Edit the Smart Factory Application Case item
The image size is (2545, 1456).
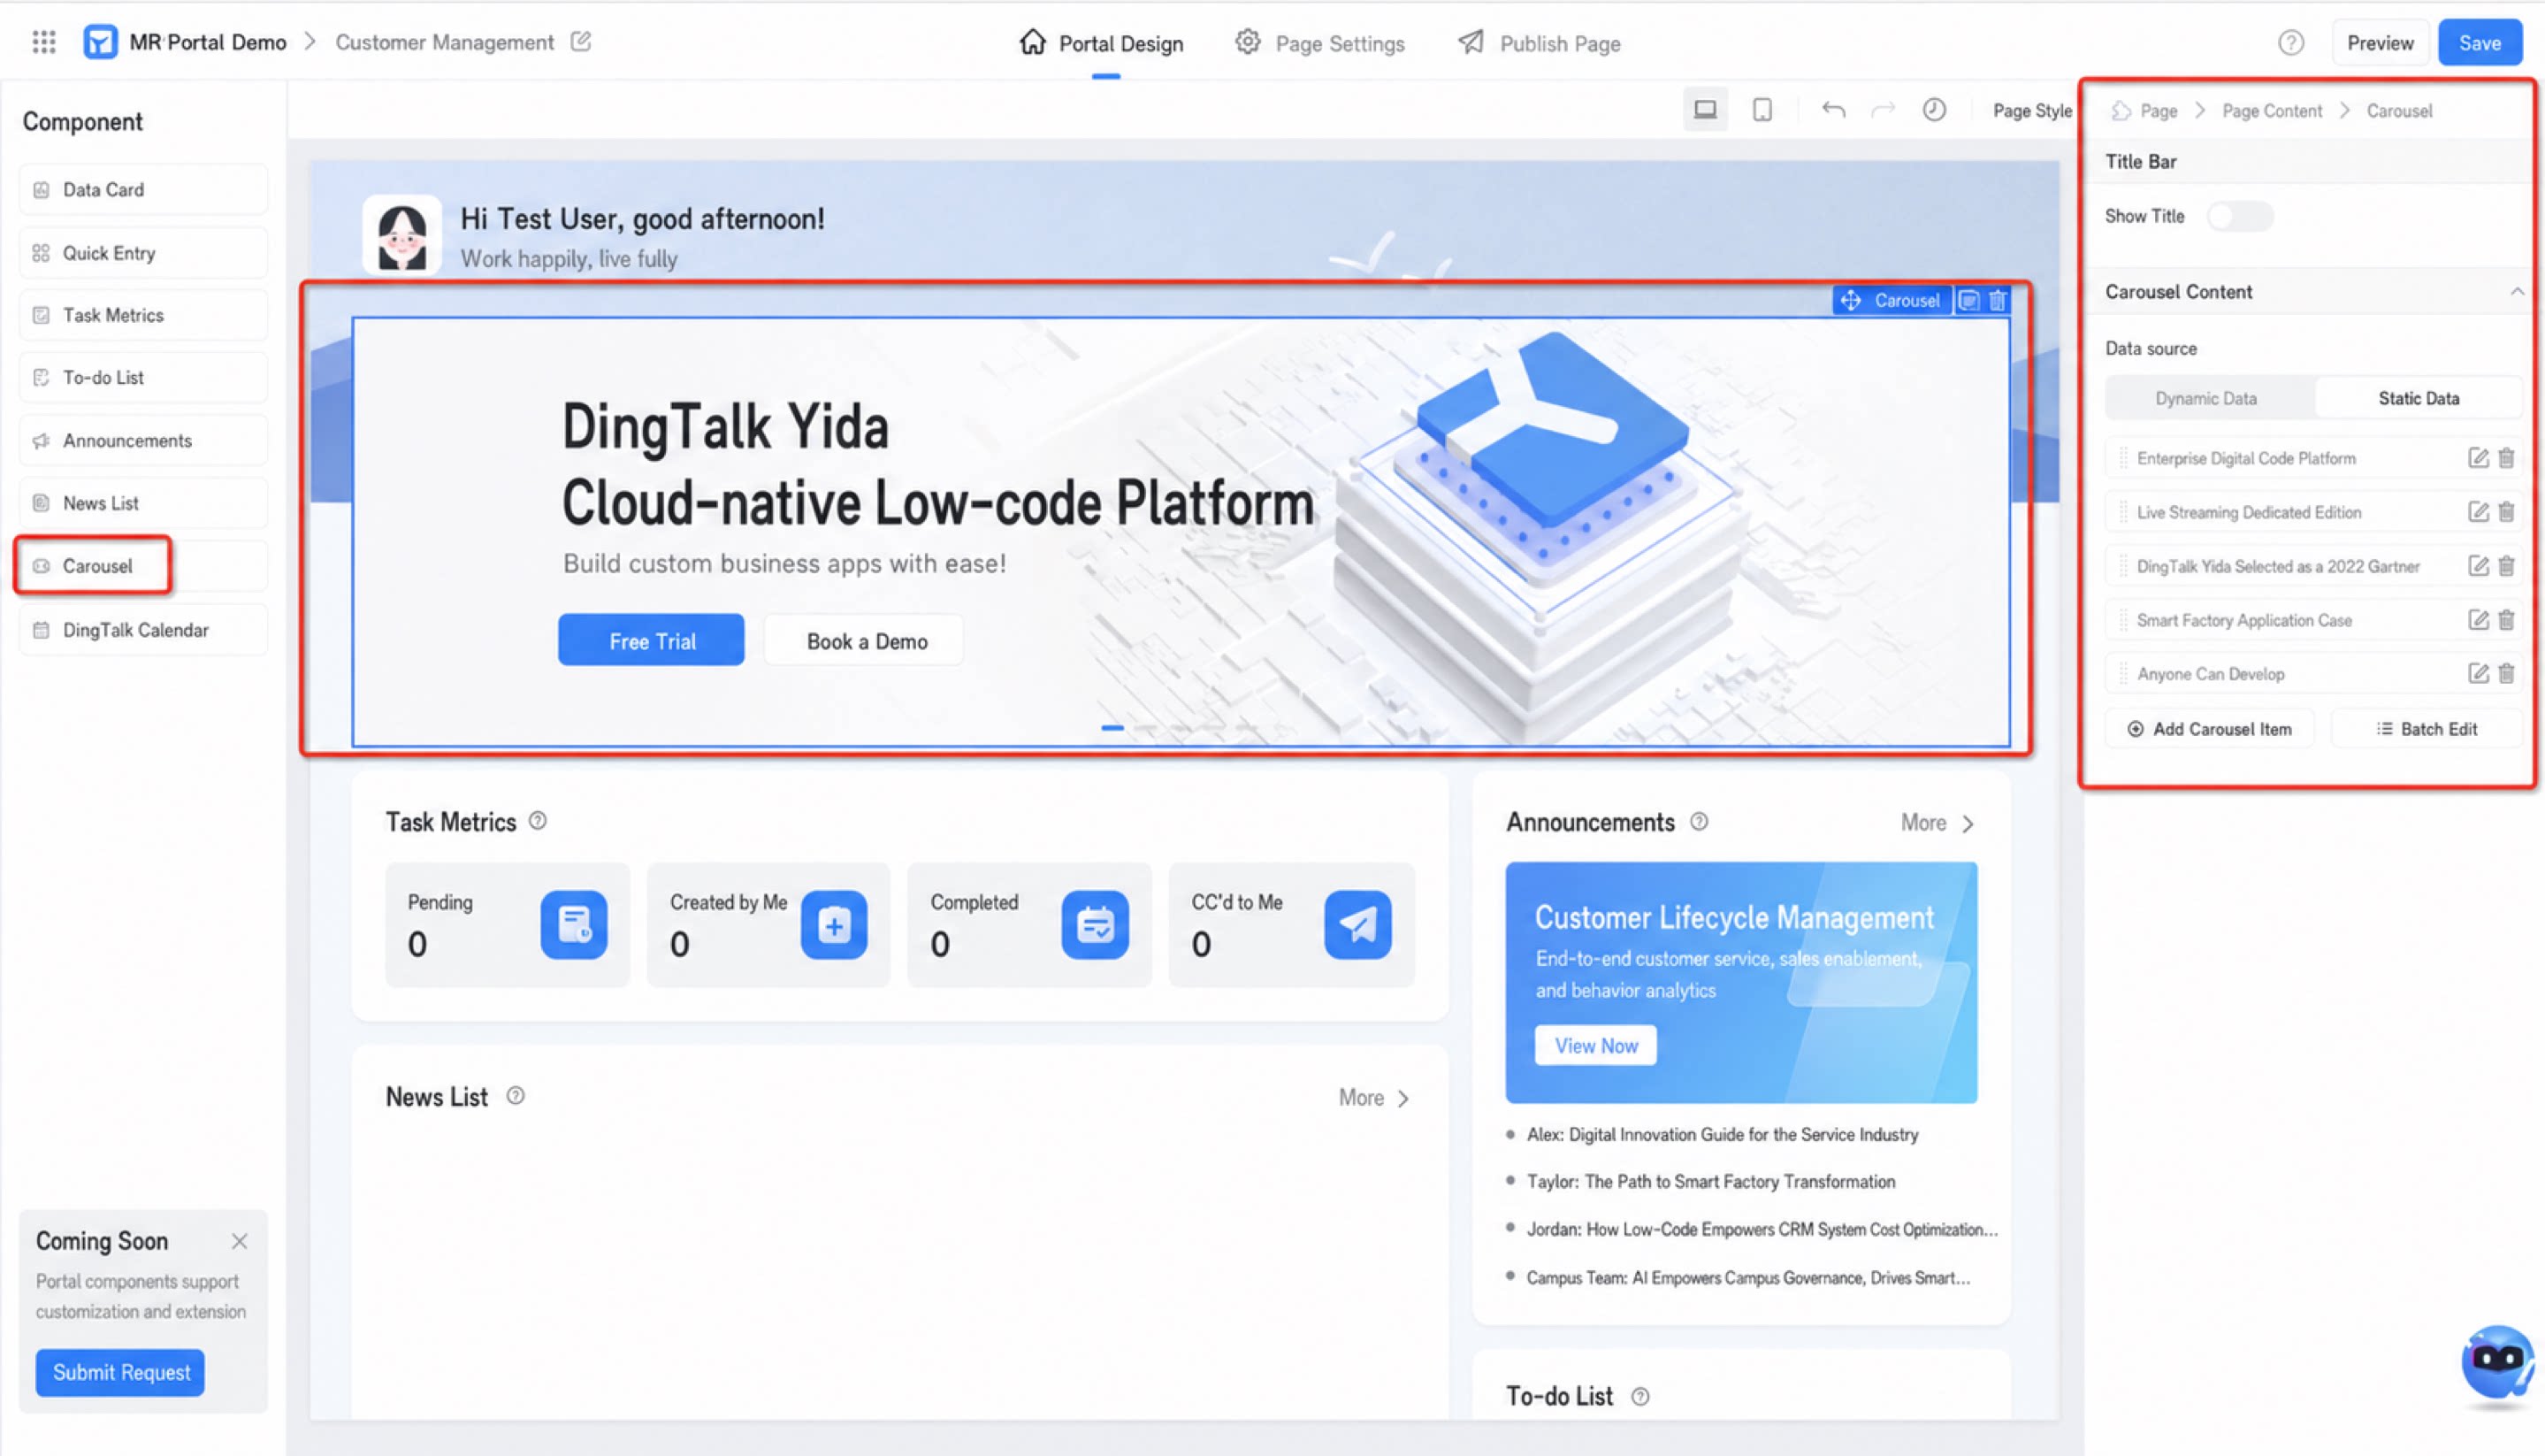2477,620
